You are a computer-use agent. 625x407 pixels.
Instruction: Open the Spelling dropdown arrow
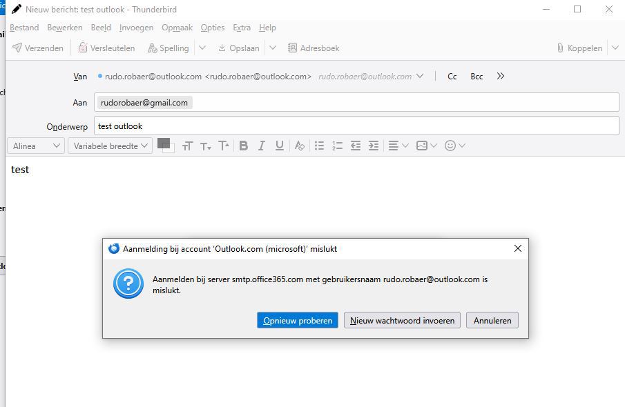tap(202, 48)
